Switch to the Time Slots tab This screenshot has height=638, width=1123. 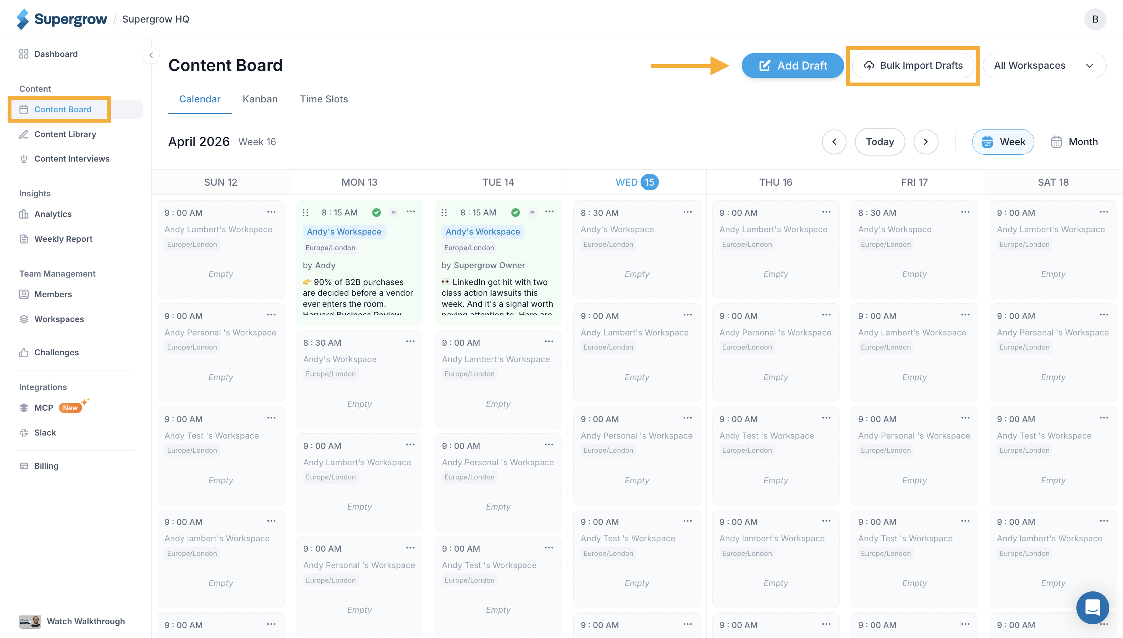(324, 99)
